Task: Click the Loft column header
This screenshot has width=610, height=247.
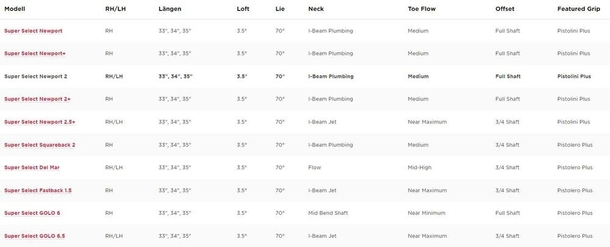Action: click(x=243, y=9)
